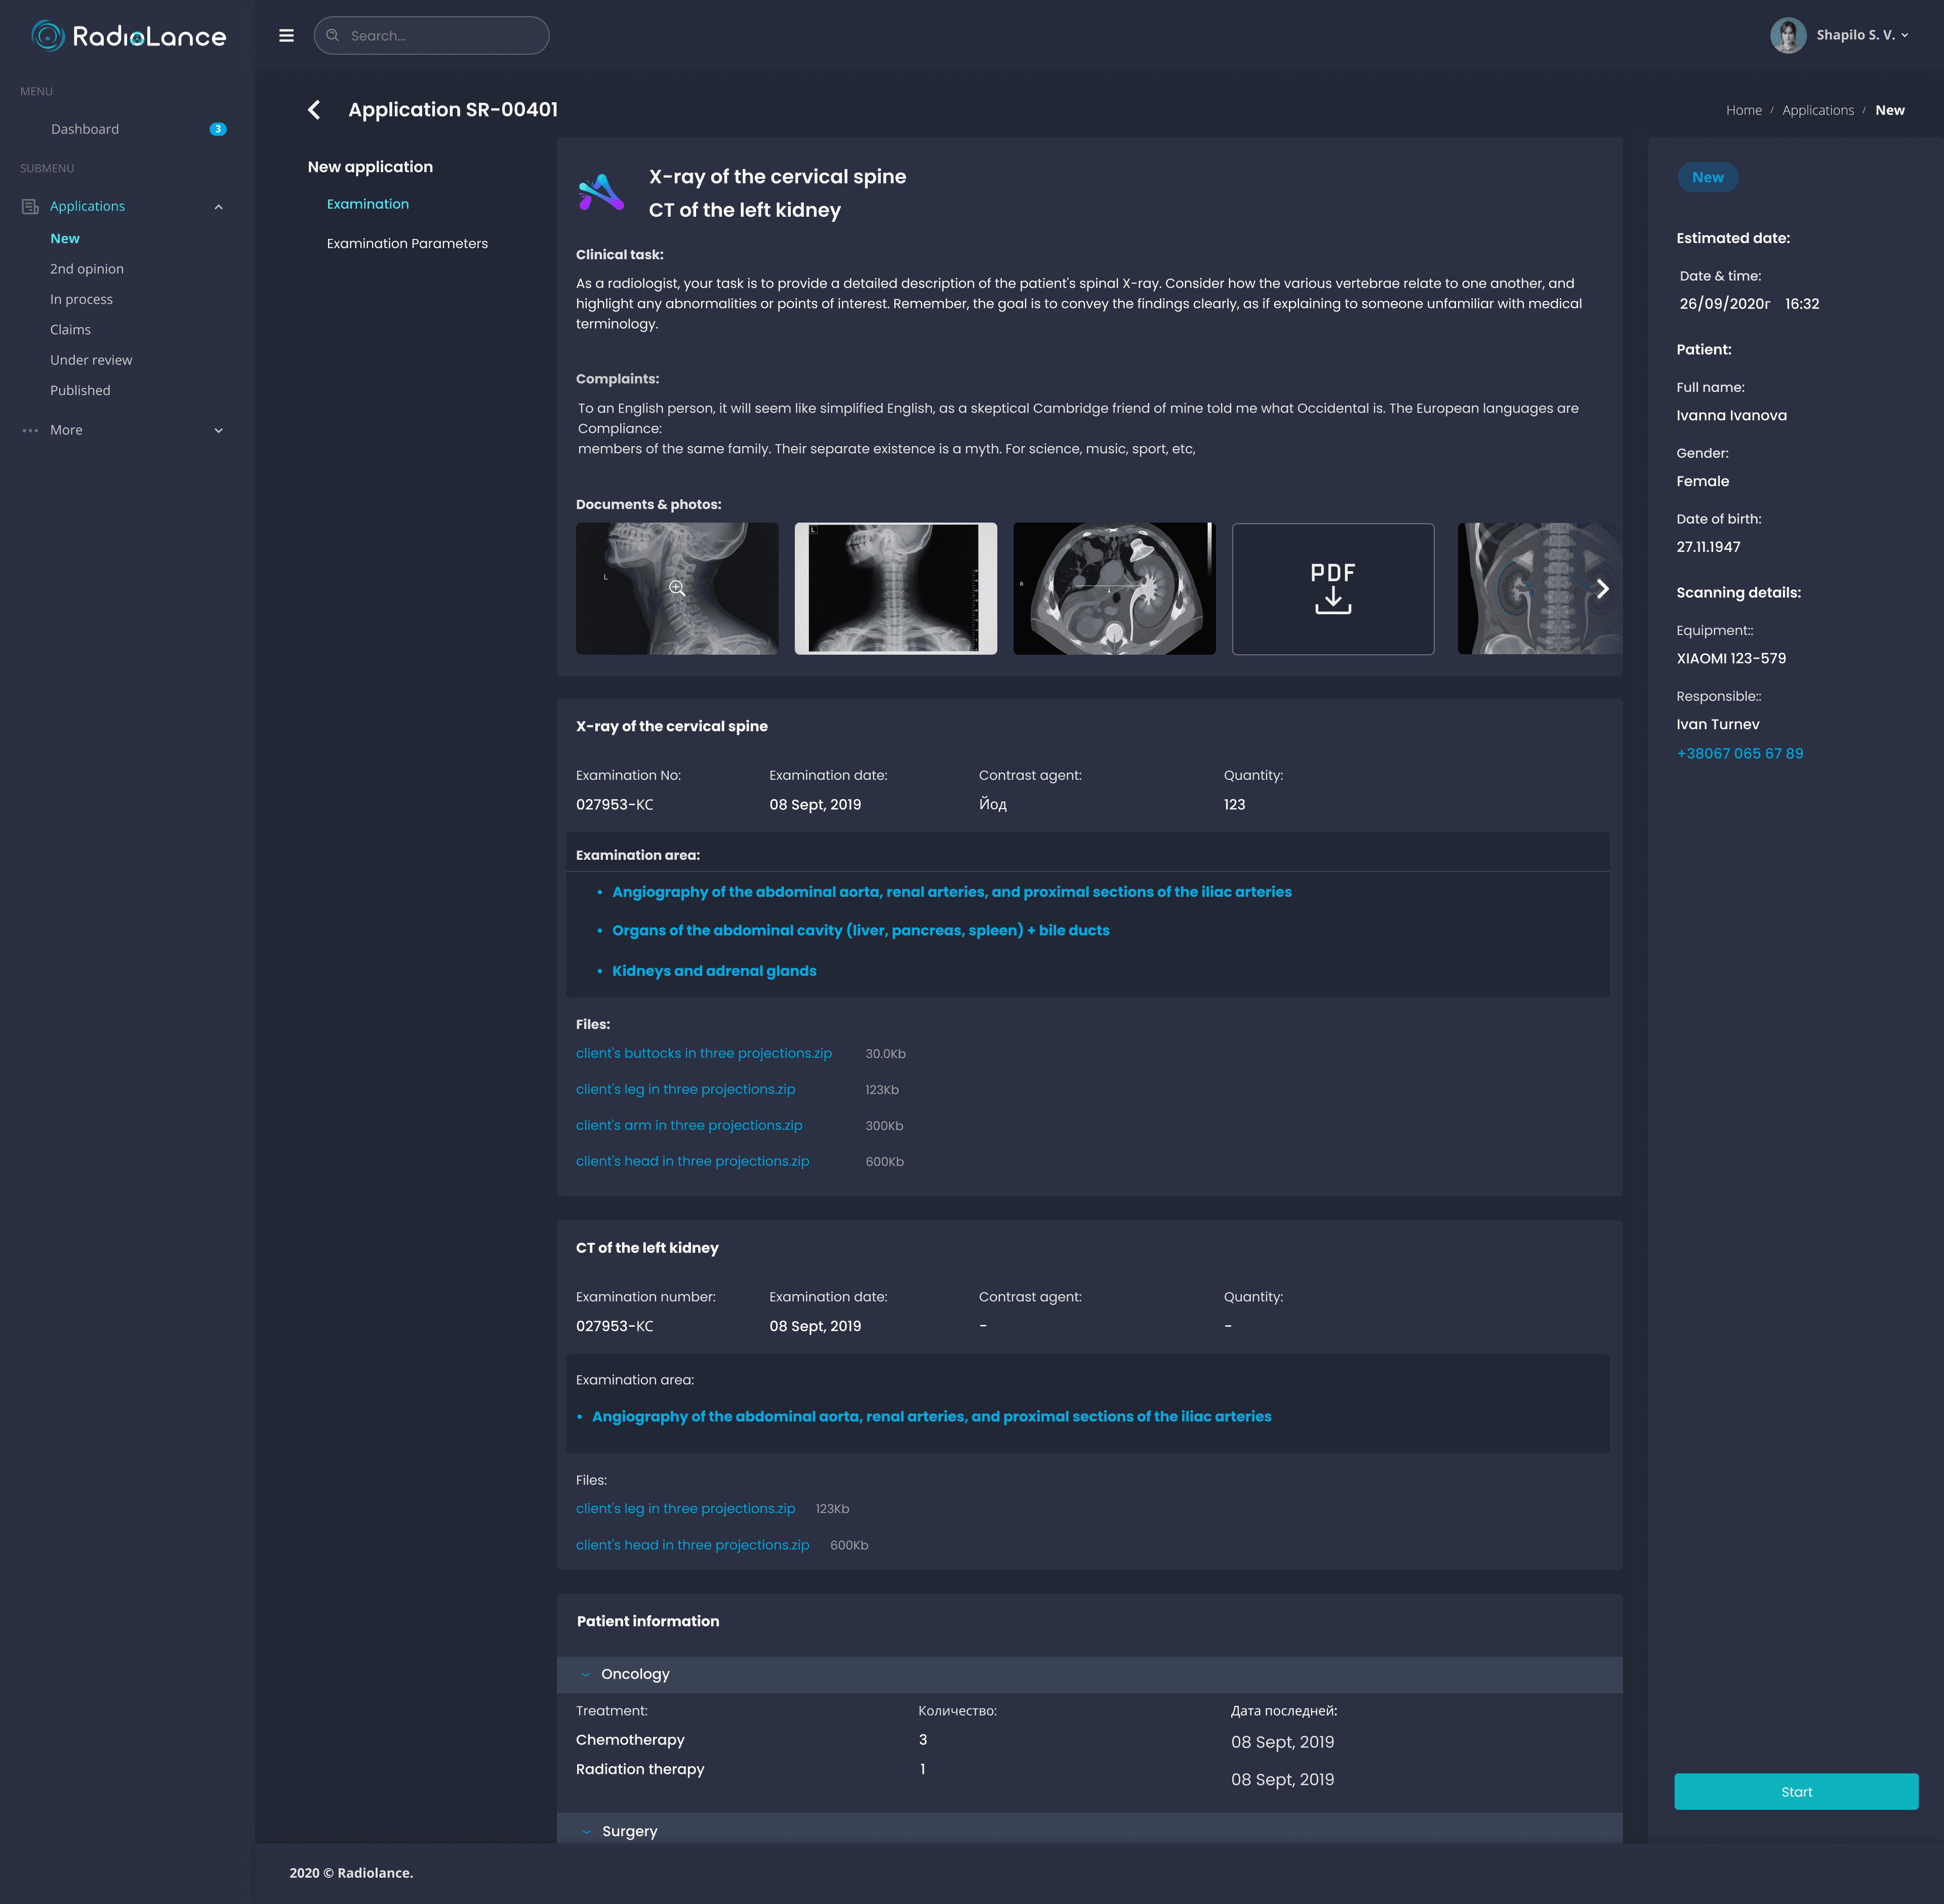Collapse the Applications submenu chevron
The height and width of the screenshot is (1904, 1944).
click(219, 207)
